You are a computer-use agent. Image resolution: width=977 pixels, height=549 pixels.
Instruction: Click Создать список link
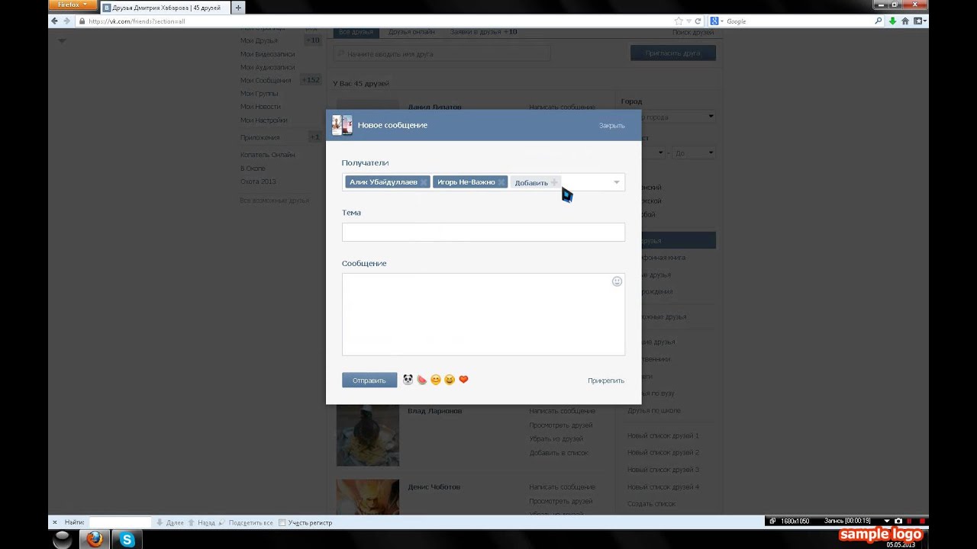(651, 503)
